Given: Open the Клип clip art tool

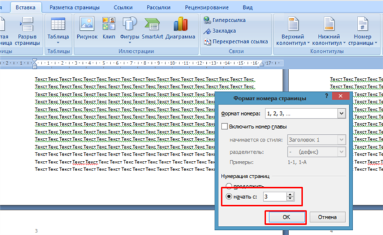Looking at the screenshot, I should coord(109,28).
